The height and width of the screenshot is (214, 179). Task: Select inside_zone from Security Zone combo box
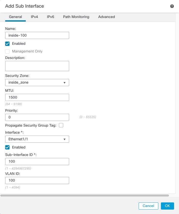click(37, 83)
